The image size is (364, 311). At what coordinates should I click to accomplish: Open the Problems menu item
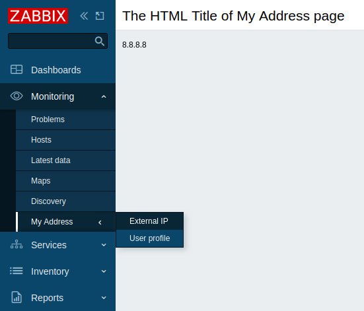pyautogui.click(x=65, y=120)
